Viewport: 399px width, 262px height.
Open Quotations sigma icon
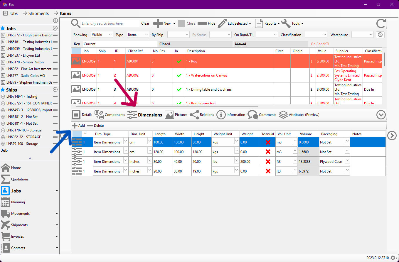pos(5,179)
